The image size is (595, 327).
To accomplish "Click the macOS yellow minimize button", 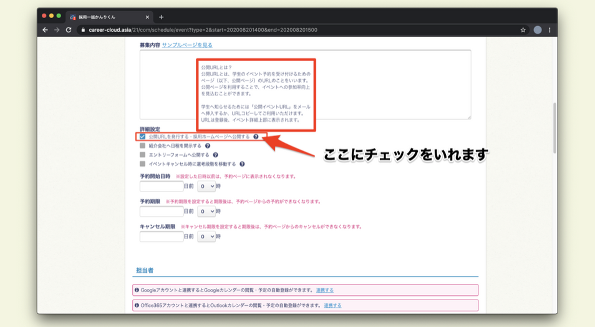I will tap(51, 16).
